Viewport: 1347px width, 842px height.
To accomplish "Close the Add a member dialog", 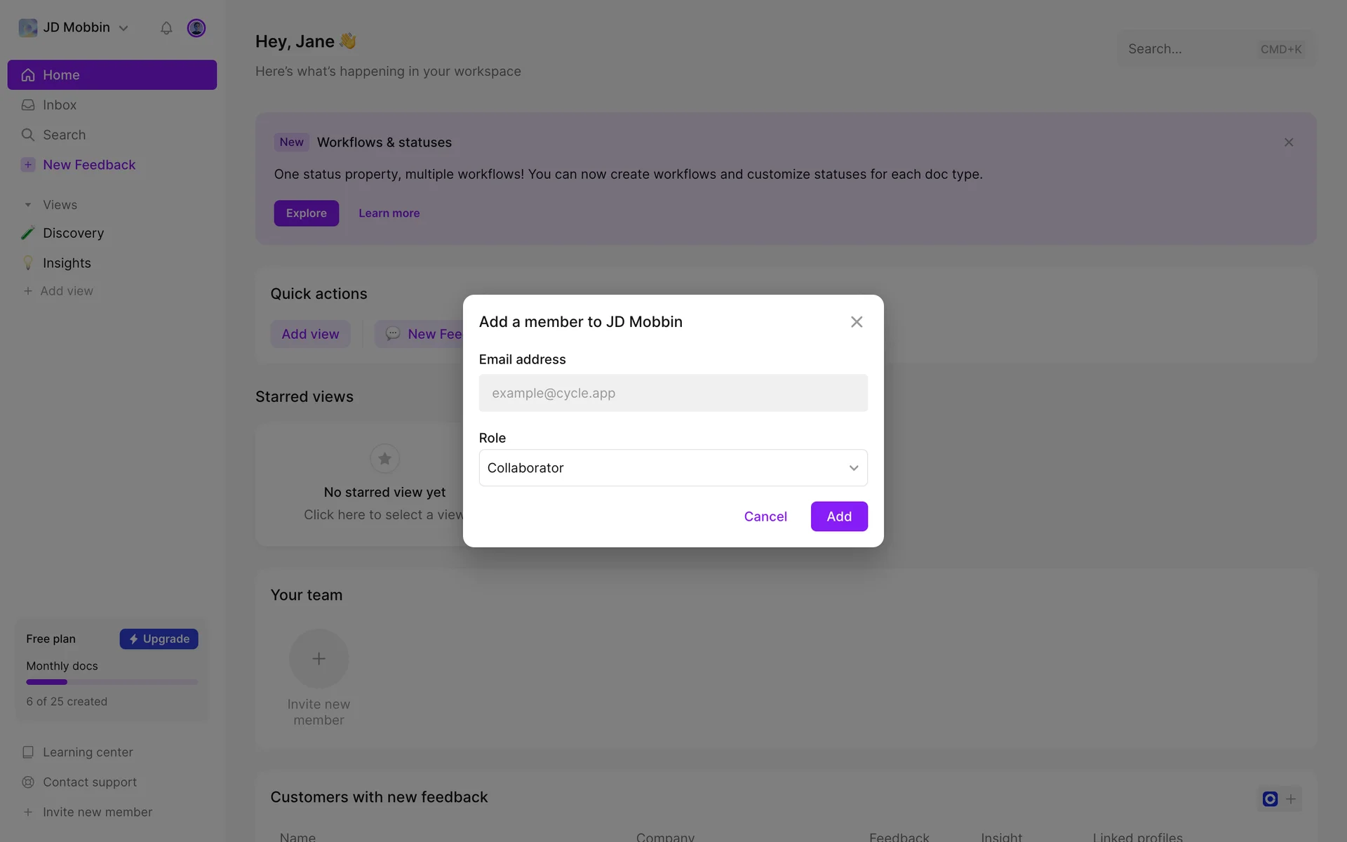I will tap(857, 322).
